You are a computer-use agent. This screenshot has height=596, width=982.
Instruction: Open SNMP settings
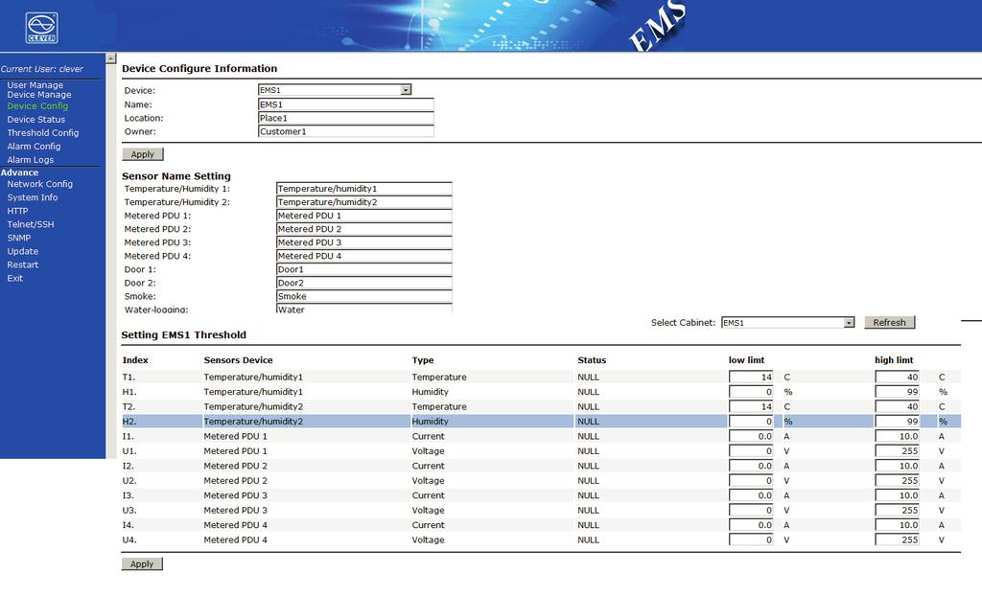(x=19, y=238)
